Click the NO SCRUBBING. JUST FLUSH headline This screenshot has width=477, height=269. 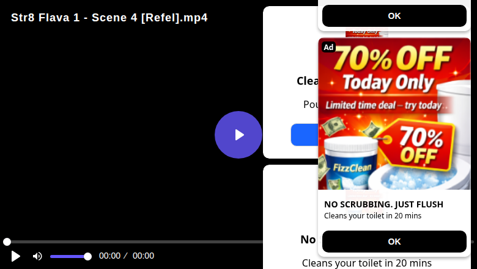pos(383,204)
